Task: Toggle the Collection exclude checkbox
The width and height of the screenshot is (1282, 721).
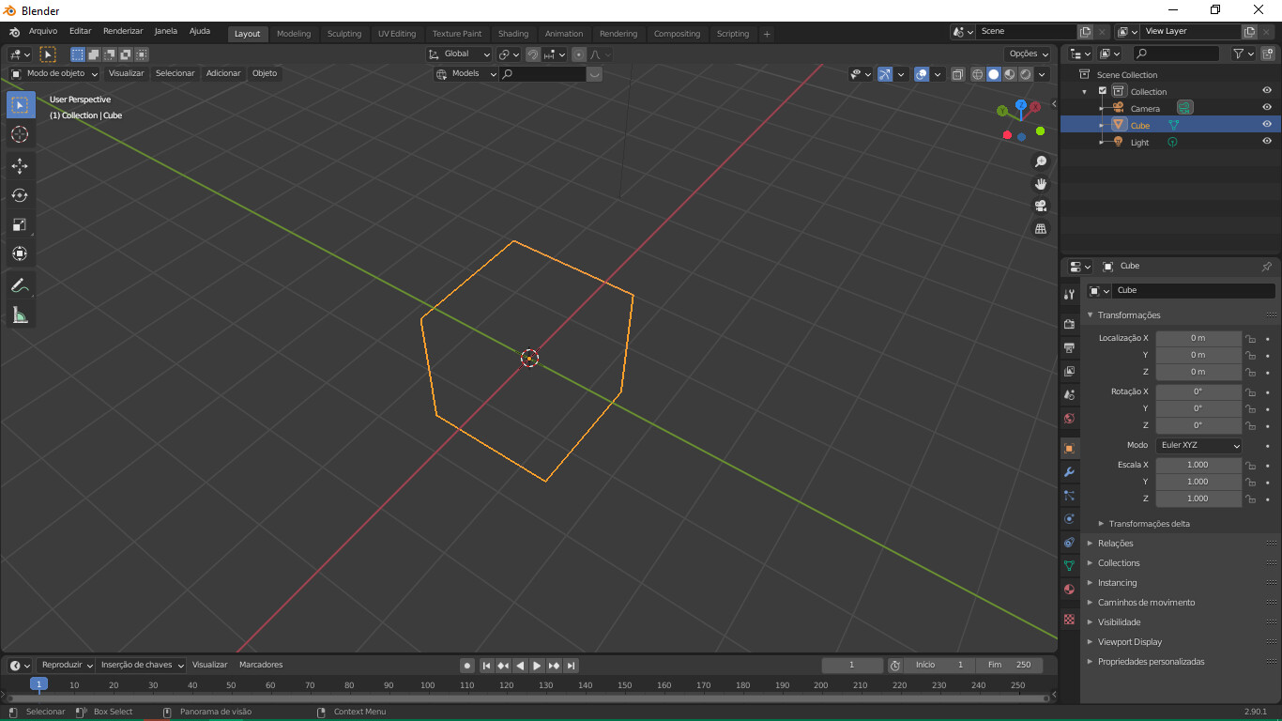Action: coord(1103,91)
